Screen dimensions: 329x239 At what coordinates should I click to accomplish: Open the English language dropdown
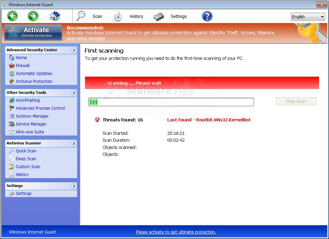pyautogui.click(x=307, y=17)
